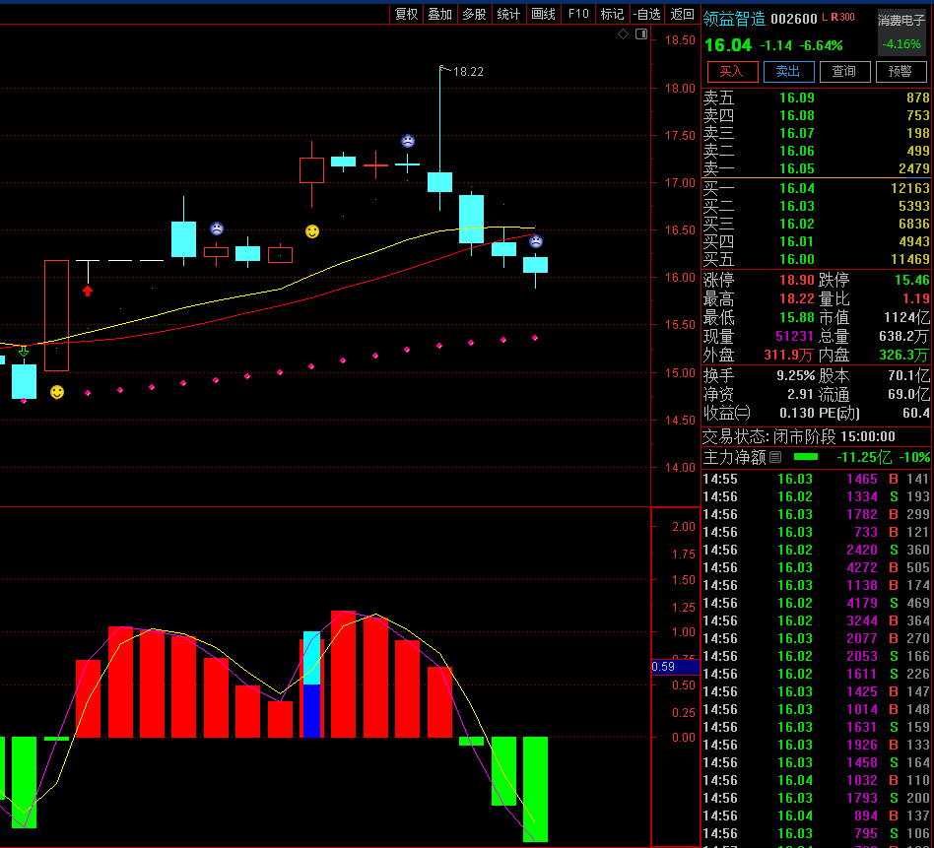Viewport: 934px width, 848px height.
Task: Select the 卖五 ask row at 16.09
Action: click(816, 98)
